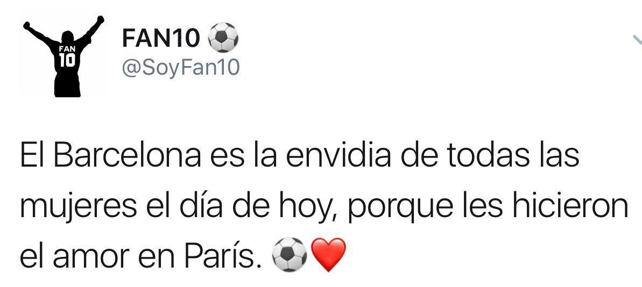Screen dimensions: 642x287
Task: Open the FAN10 silhouette profile avatar
Action: pyautogui.click(x=62, y=56)
